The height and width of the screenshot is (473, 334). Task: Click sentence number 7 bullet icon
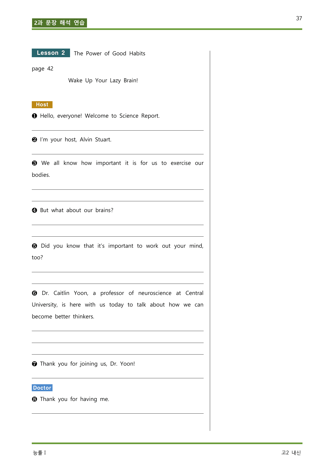(34, 364)
